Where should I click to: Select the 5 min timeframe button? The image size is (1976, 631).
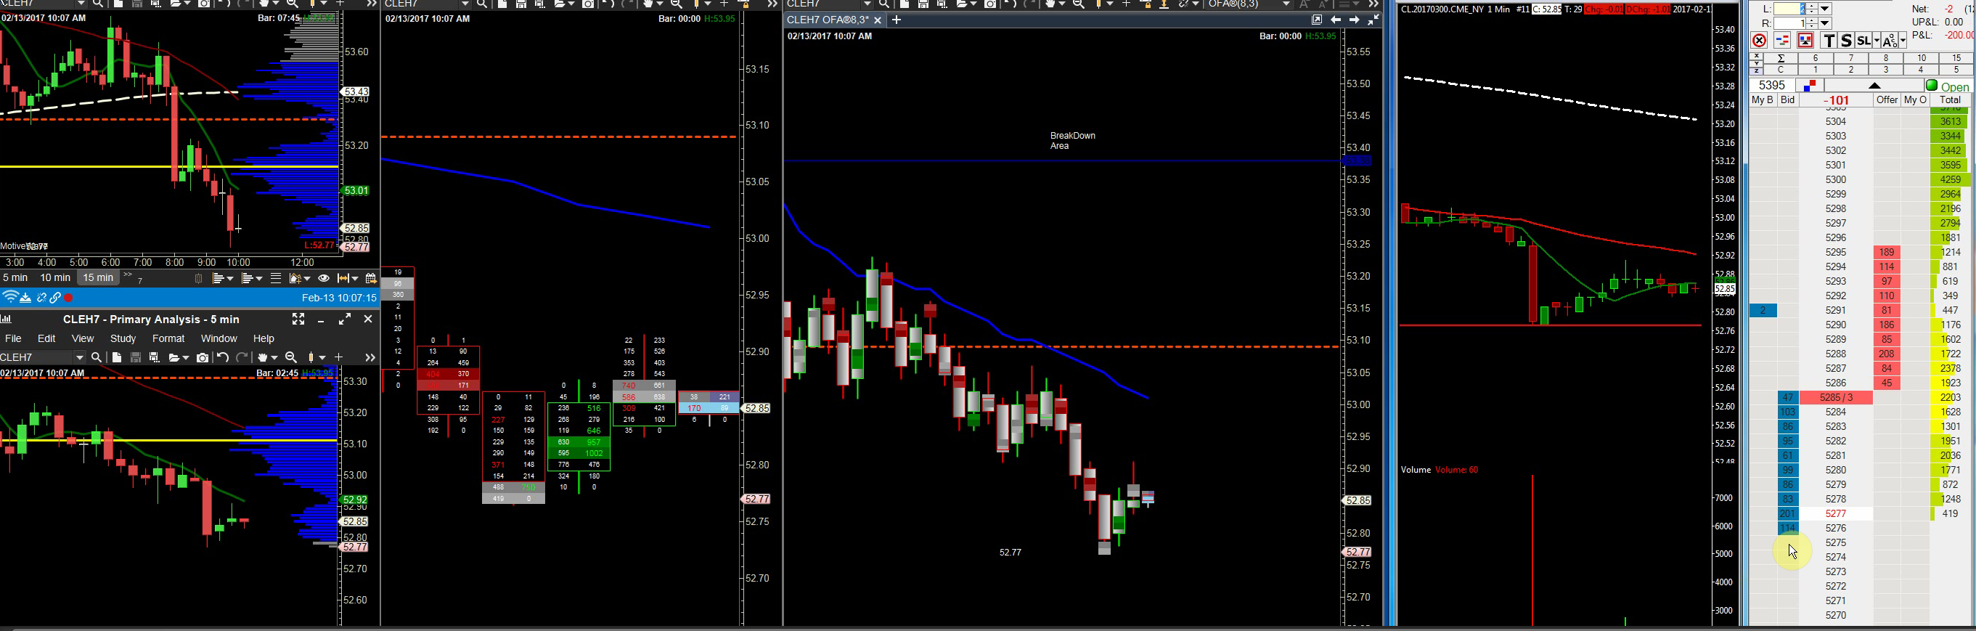click(15, 278)
